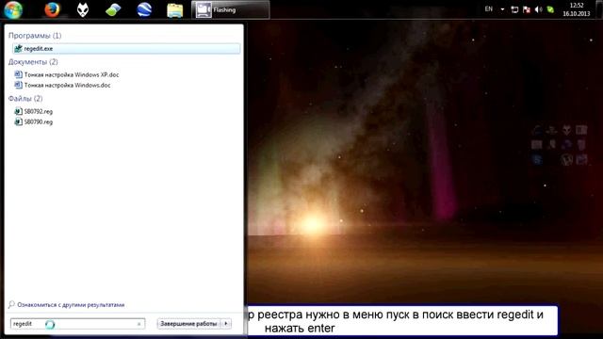This screenshot has height=339, width=603.
Task: Open the tray icon left of the flag
Action: coord(514,9)
